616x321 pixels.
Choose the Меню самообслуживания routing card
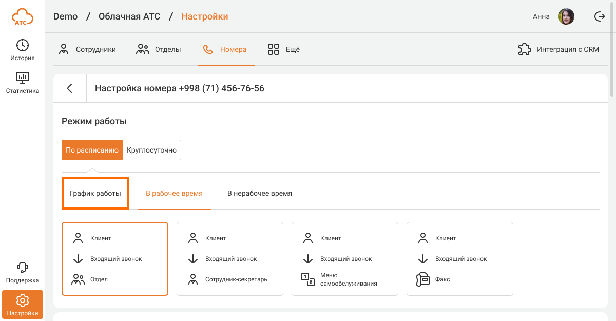(345, 259)
